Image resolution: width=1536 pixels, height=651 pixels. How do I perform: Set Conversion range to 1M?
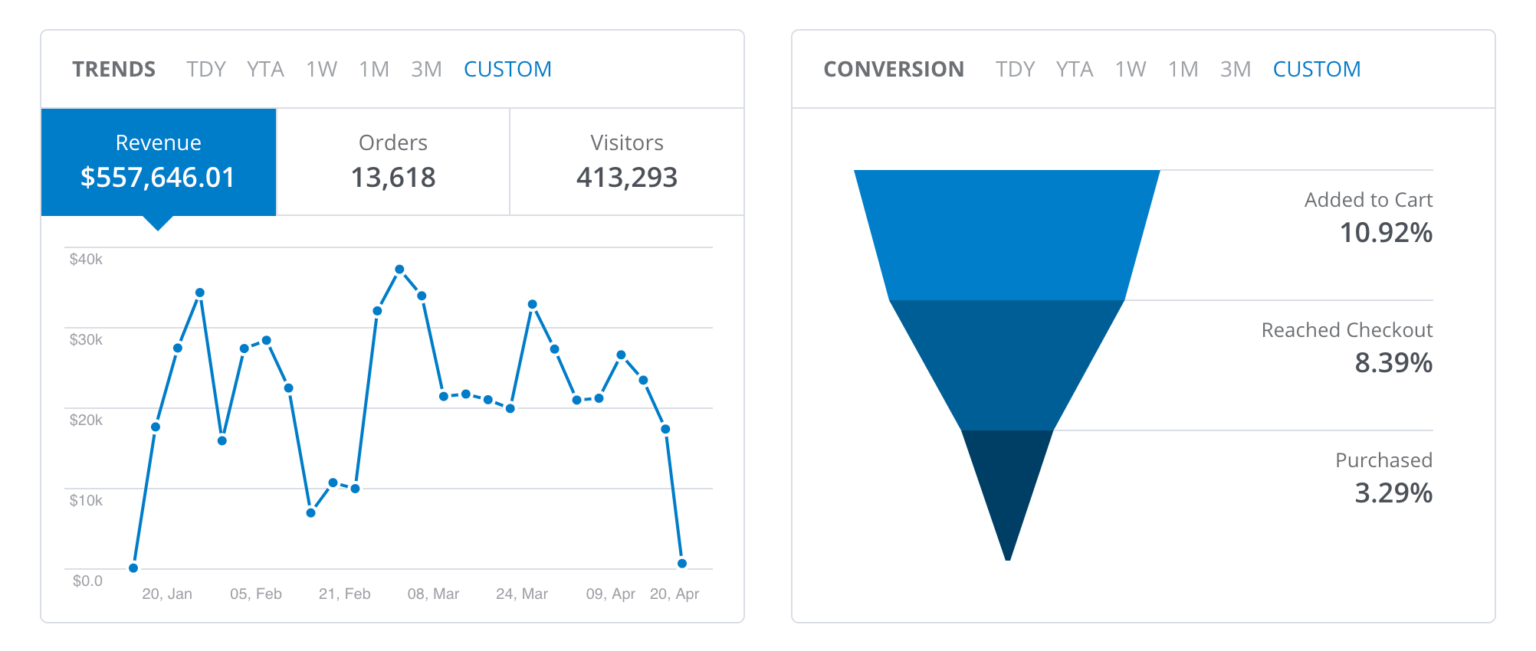coord(1183,70)
